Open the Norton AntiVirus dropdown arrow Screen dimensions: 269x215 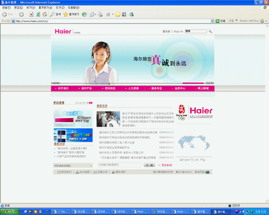pos(266,21)
